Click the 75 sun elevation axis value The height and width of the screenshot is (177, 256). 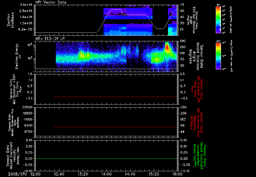pos(182,5)
